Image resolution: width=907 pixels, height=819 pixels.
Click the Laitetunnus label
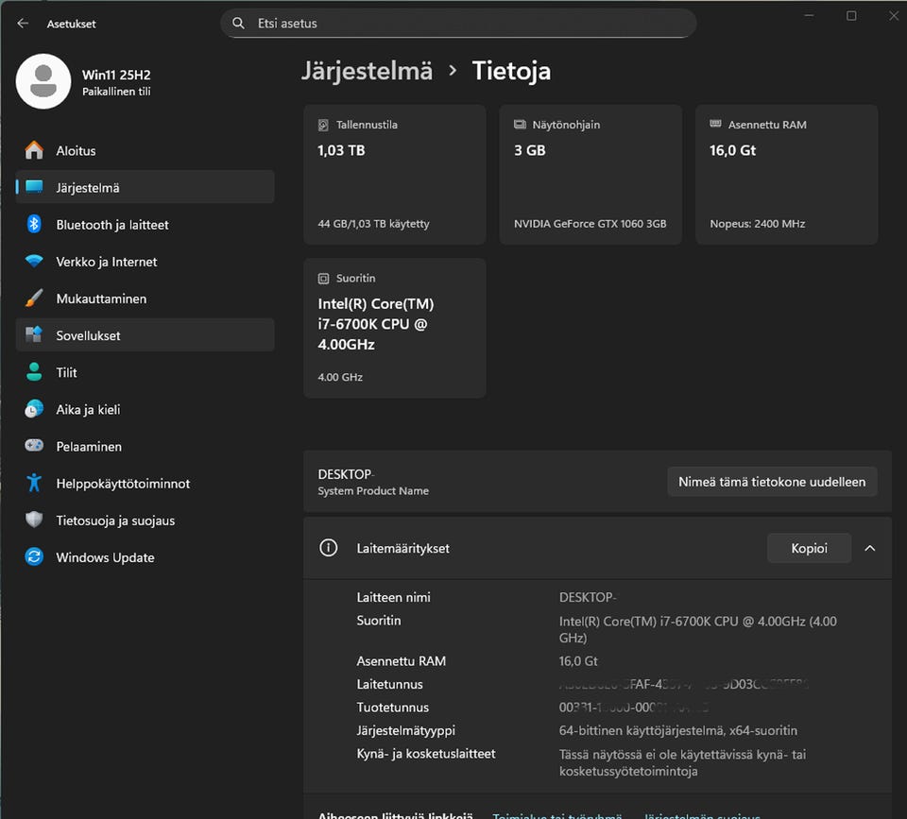coord(390,684)
